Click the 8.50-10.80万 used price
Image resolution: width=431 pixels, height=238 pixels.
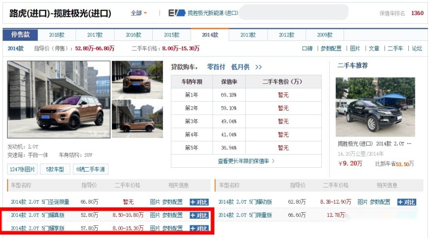[128, 215]
